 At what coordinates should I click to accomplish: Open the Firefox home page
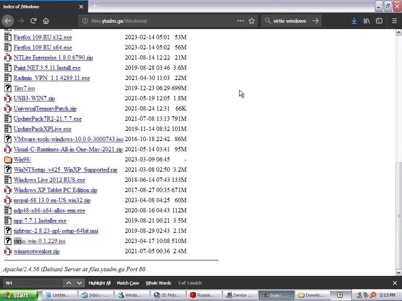(x=46, y=21)
